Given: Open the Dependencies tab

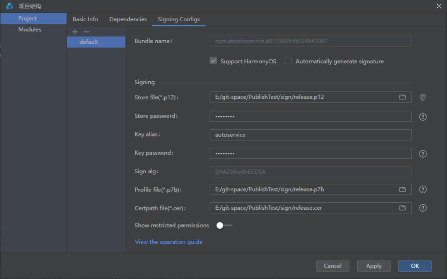Looking at the screenshot, I should tap(128, 19).
